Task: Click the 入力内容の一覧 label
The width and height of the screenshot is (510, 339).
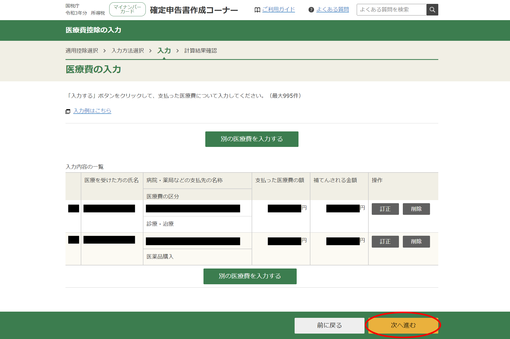Action: 85,167
